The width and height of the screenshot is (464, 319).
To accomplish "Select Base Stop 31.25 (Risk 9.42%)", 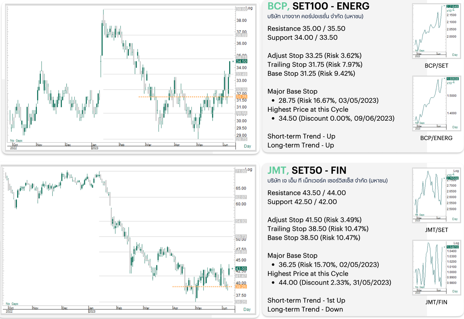I will (x=311, y=73).
